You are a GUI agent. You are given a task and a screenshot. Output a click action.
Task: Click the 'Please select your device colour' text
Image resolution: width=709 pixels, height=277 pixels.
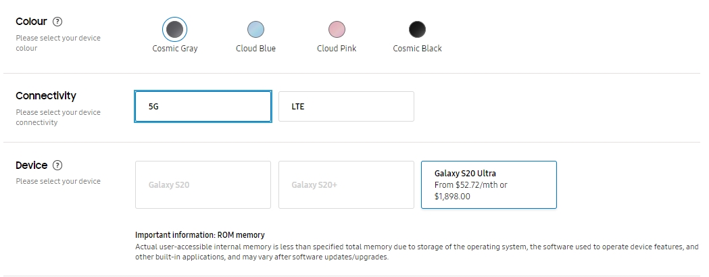[x=58, y=43]
